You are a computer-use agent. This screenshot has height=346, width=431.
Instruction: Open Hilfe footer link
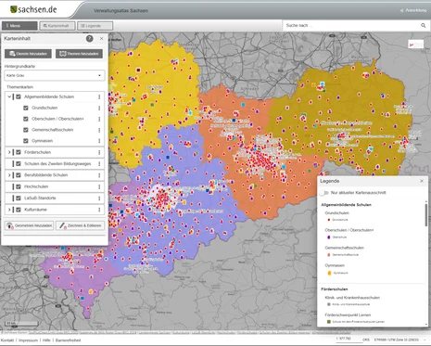(x=46, y=340)
